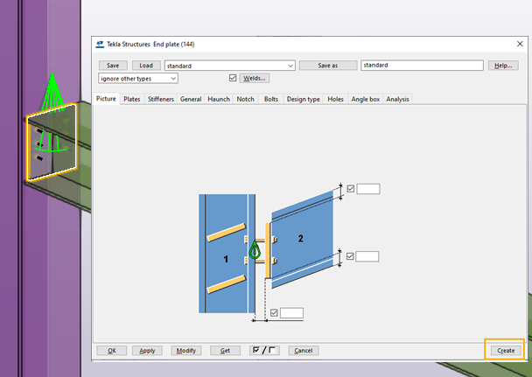Confirm with the OK button
Screen dimensions: 532x377
pyautogui.click(x=112, y=351)
